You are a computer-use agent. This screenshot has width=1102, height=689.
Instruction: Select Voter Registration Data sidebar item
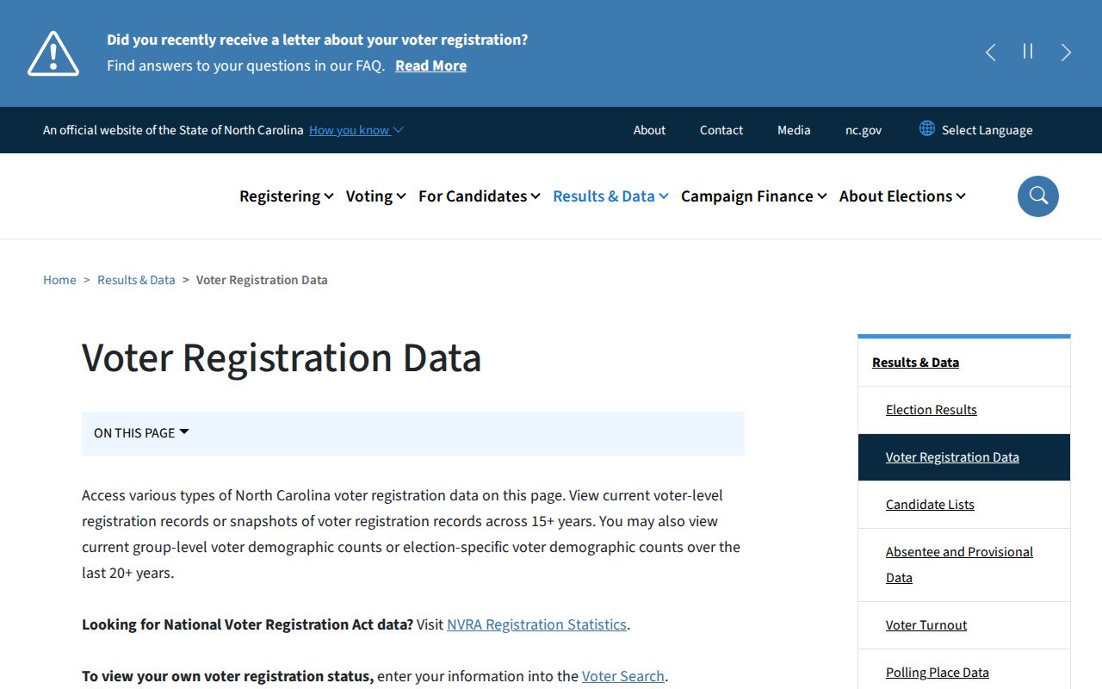[x=964, y=457]
